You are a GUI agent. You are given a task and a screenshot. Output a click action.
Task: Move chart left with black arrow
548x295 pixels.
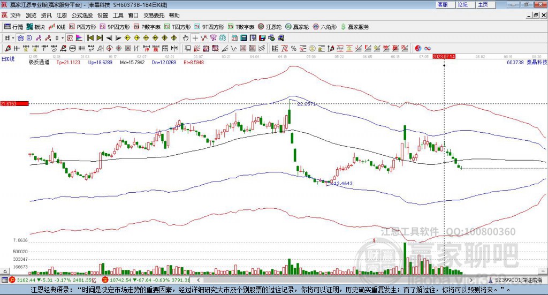click(x=109, y=38)
